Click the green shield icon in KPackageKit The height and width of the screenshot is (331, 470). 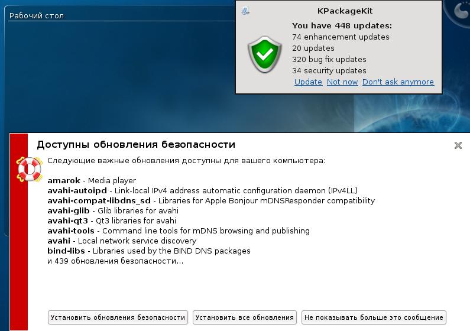pyautogui.click(x=264, y=54)
